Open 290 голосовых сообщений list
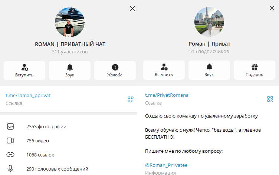Viewport: 279px width, 175px height. (69, 169)
